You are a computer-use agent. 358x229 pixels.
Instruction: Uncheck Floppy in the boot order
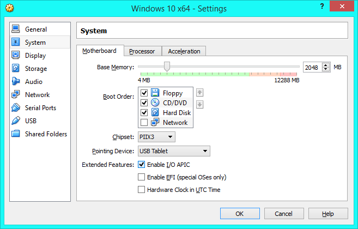pos(144,93)
